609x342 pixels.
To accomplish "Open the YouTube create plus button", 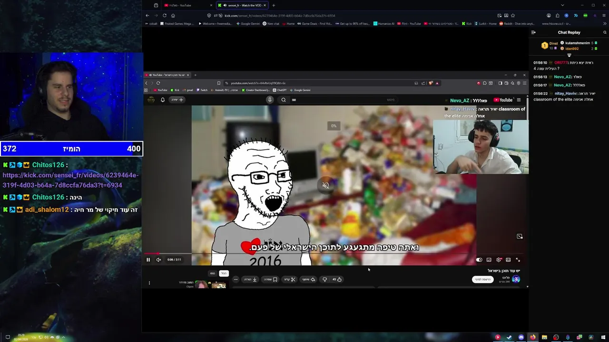I will [x=177, y=100].
